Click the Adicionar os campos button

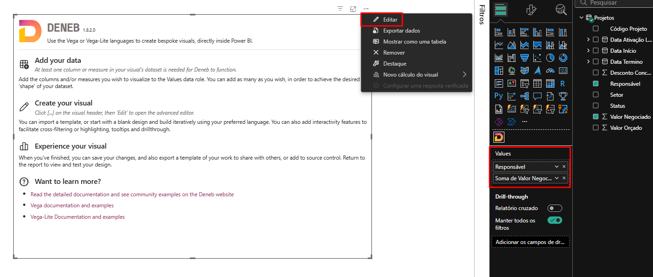pos(530,241)
